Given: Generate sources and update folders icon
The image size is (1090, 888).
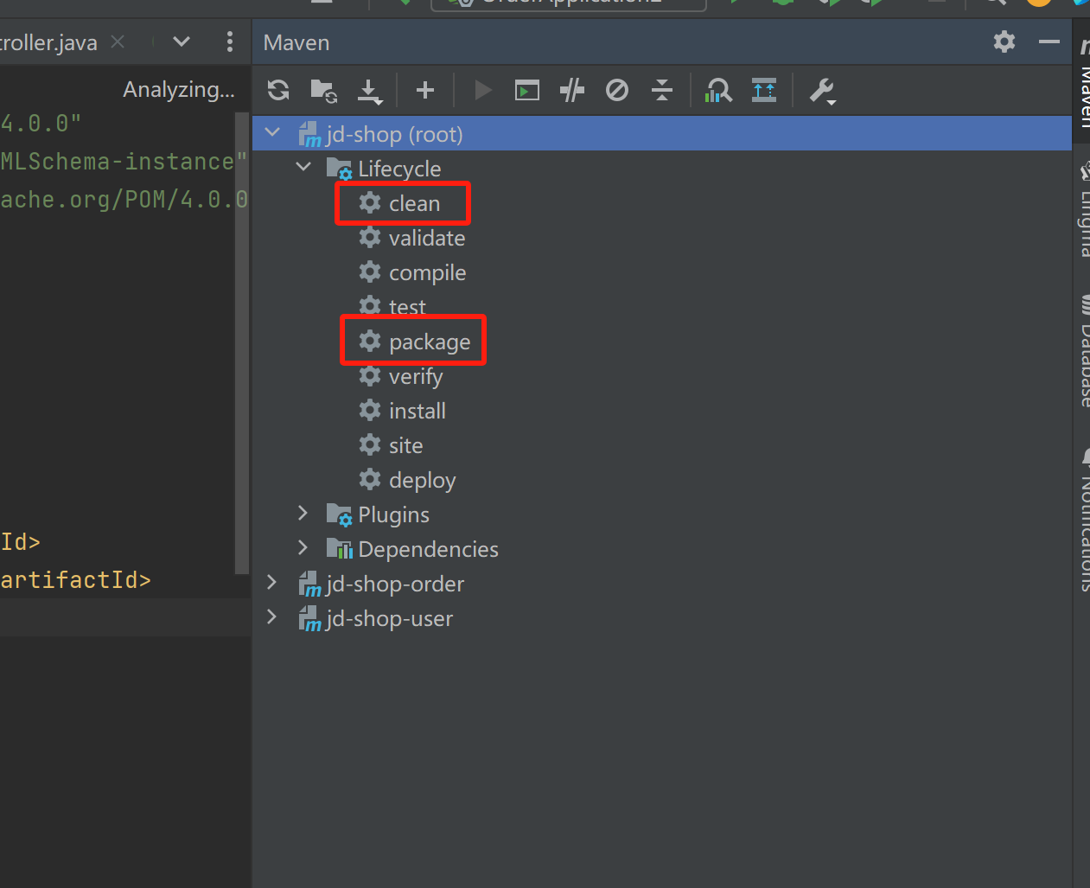Looking at the screenshot, I should pos(323,90).
